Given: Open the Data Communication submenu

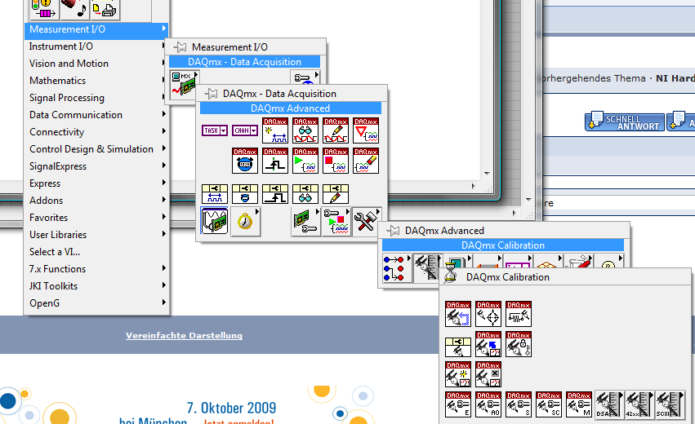Looking at the screenshot, I should [x=96, y=115].
